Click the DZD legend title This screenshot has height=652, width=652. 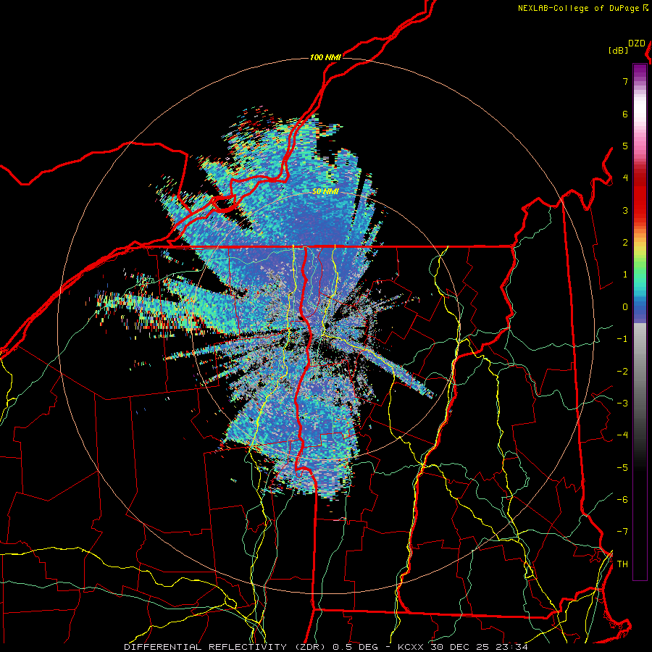click(x=637, y=43)
